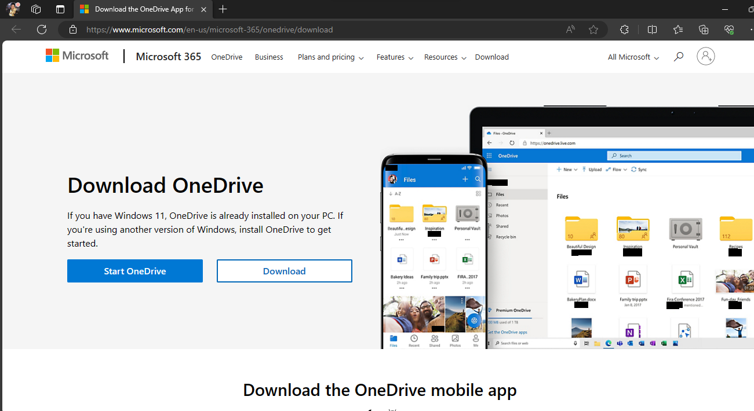Close the OneDrive download tab
This screenshot has height=411, width=754.
click(203, 9)
